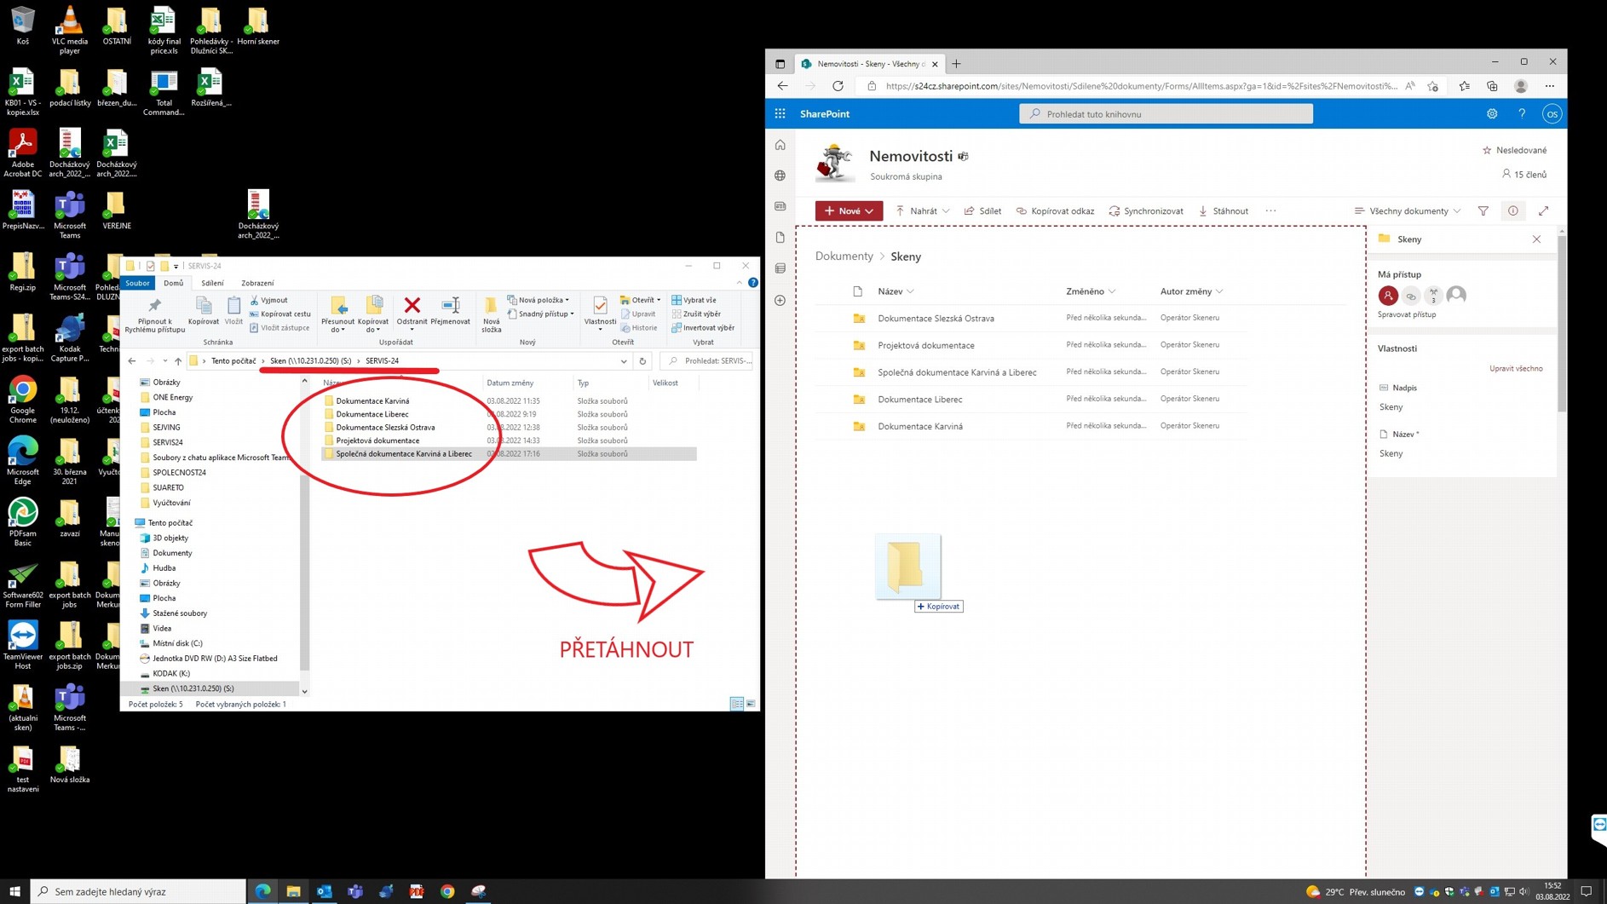This screenshot has width=1607, height=904.
Task: Open Autor změny column dropdown
Action: tap(1191, 291)
